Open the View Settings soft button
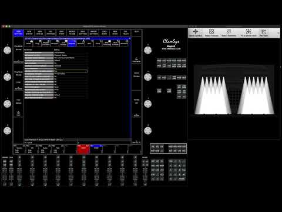This screenshot has height=212, width=282. 18,33
